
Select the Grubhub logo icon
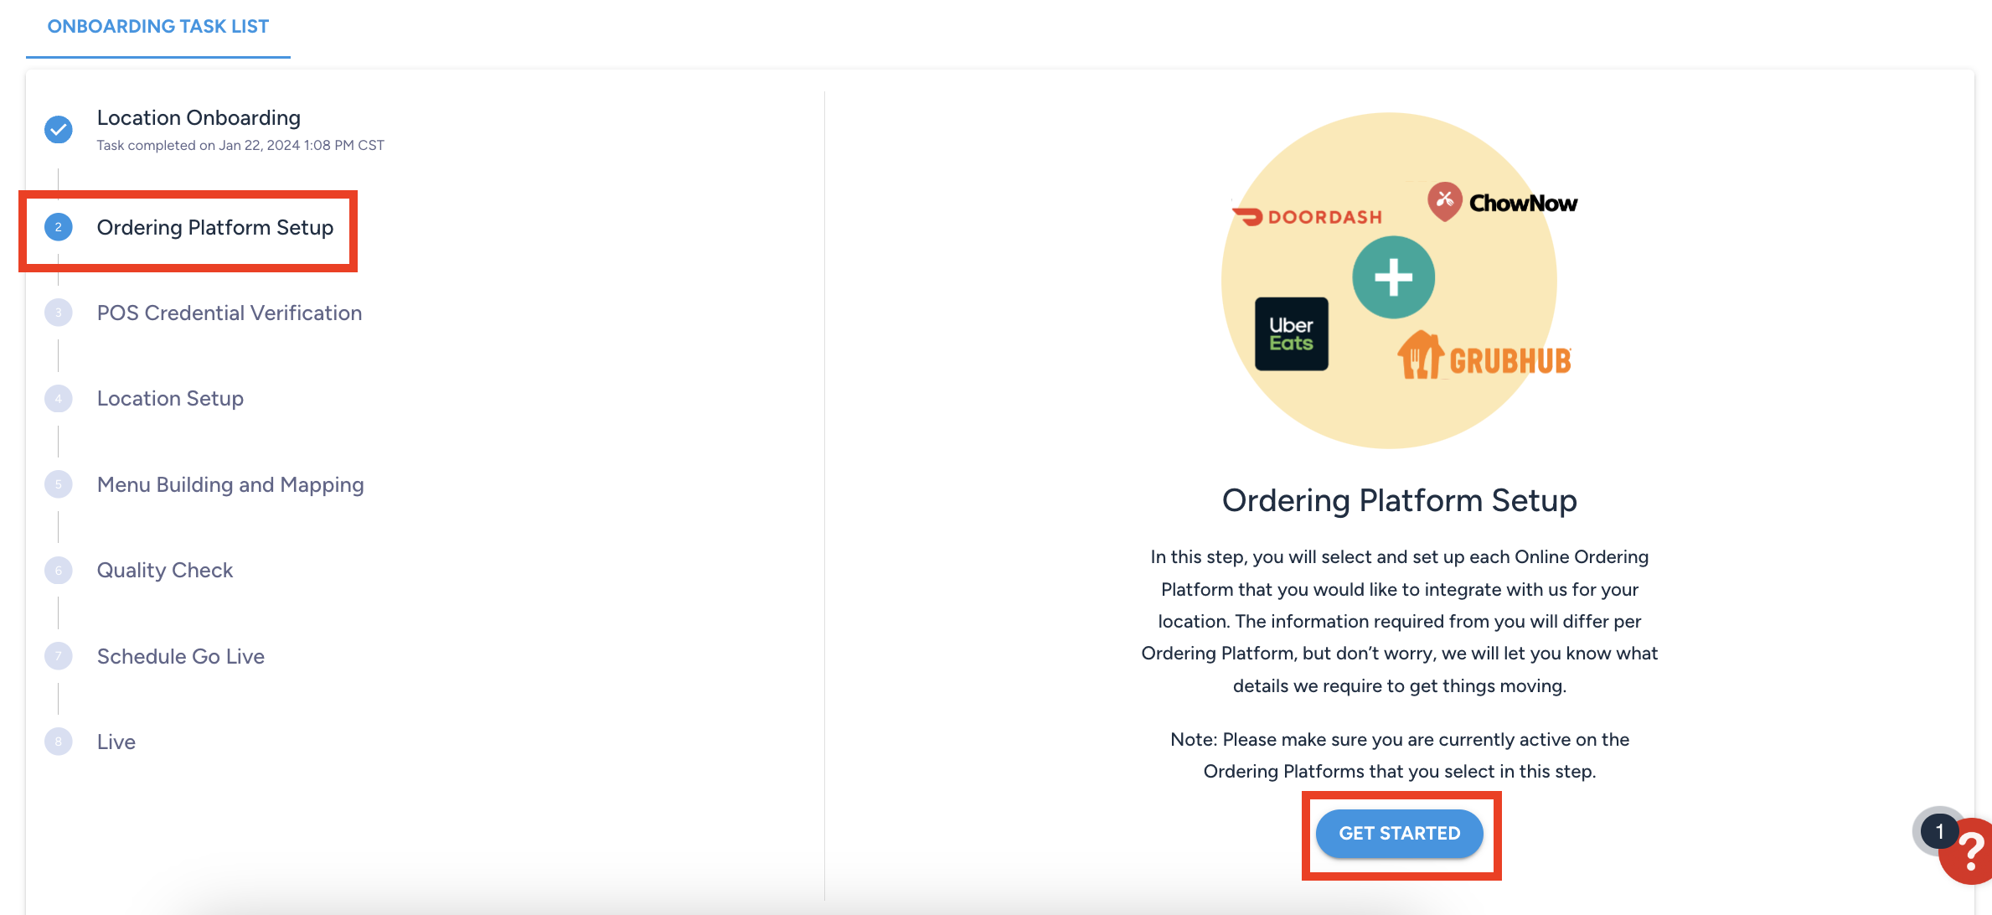(x=1484, y=359)
